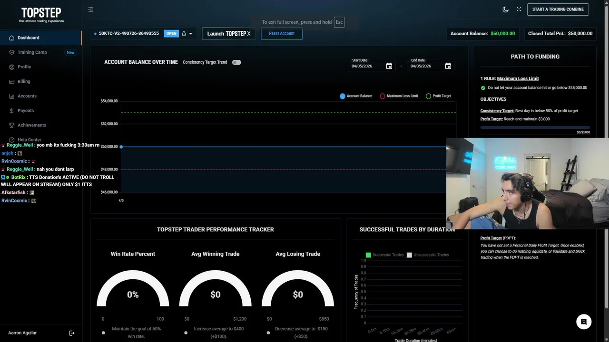The height and width of the screenshot is (342, 609).
Task: Click the green checkmark beside loss rule
Action: click(x=483, y=88)
